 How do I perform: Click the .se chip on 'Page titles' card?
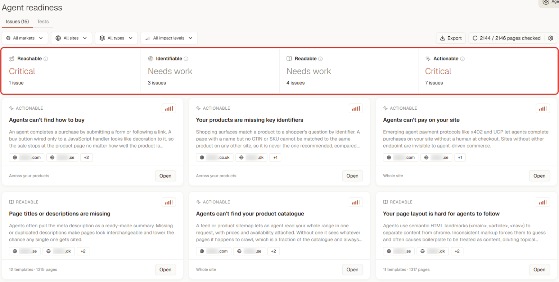24,251
